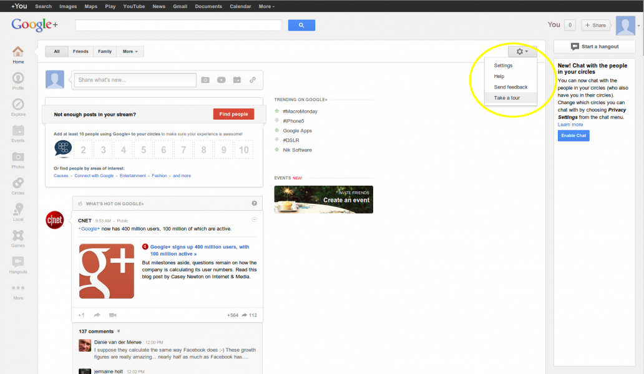Open the Explore compass icon

coord(18,104)
